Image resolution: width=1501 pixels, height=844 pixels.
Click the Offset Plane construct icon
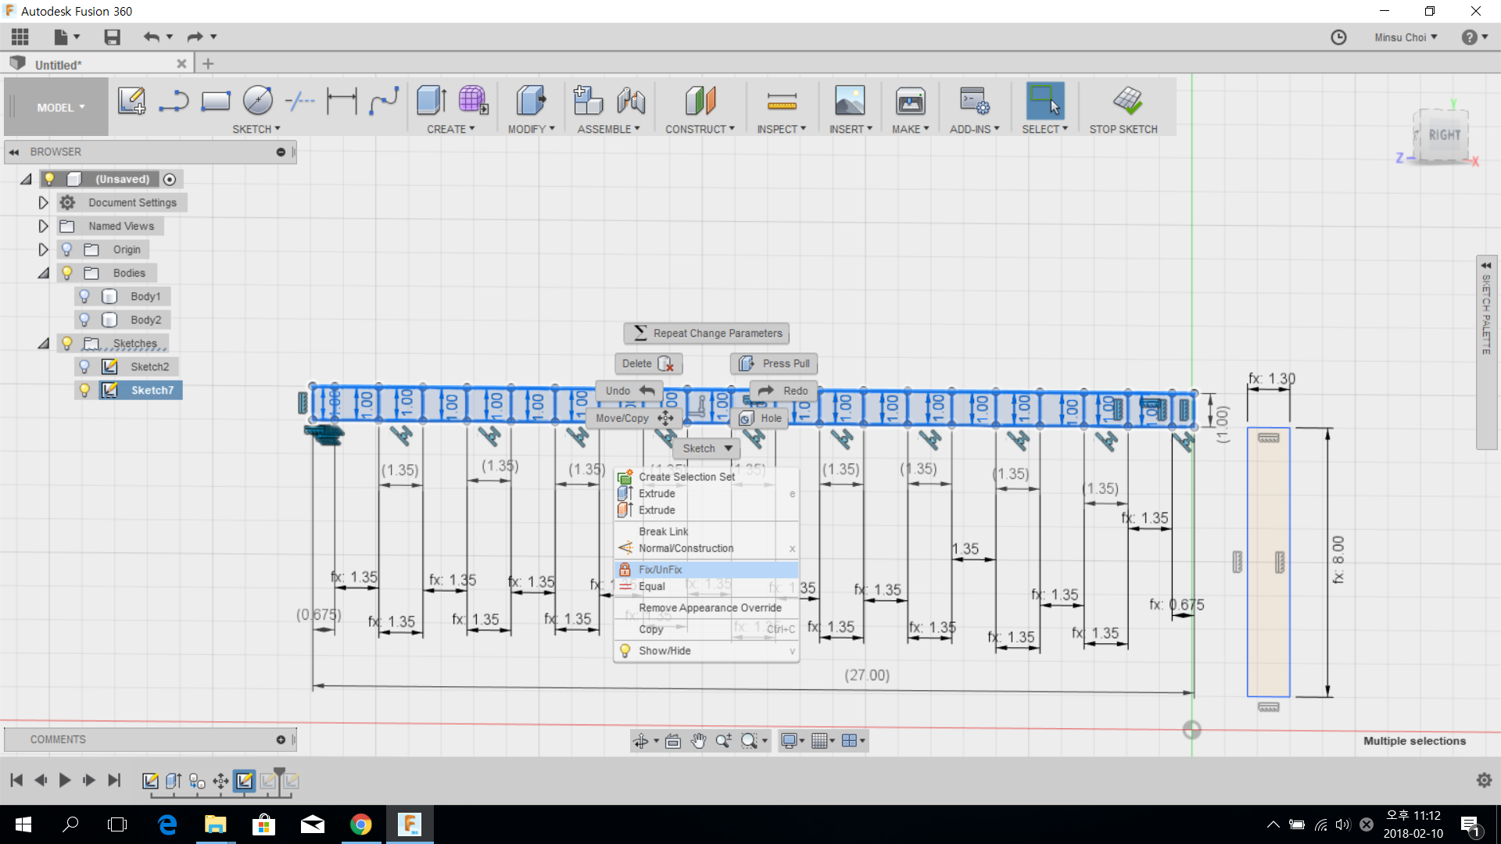point(700,101)
